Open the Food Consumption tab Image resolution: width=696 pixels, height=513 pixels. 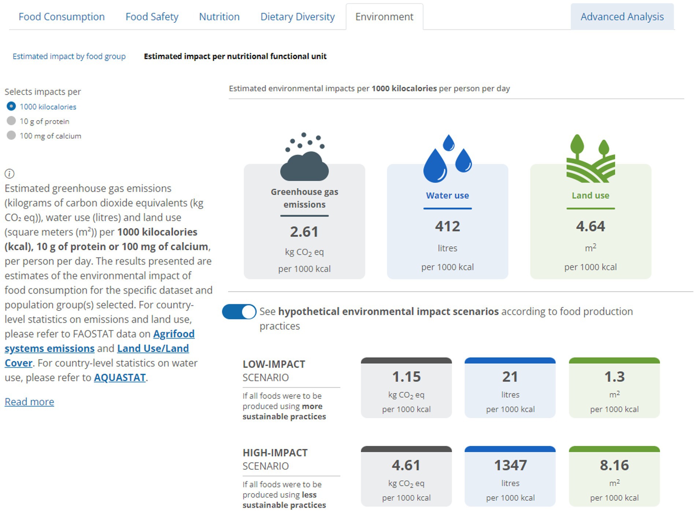tap(62, 17)
